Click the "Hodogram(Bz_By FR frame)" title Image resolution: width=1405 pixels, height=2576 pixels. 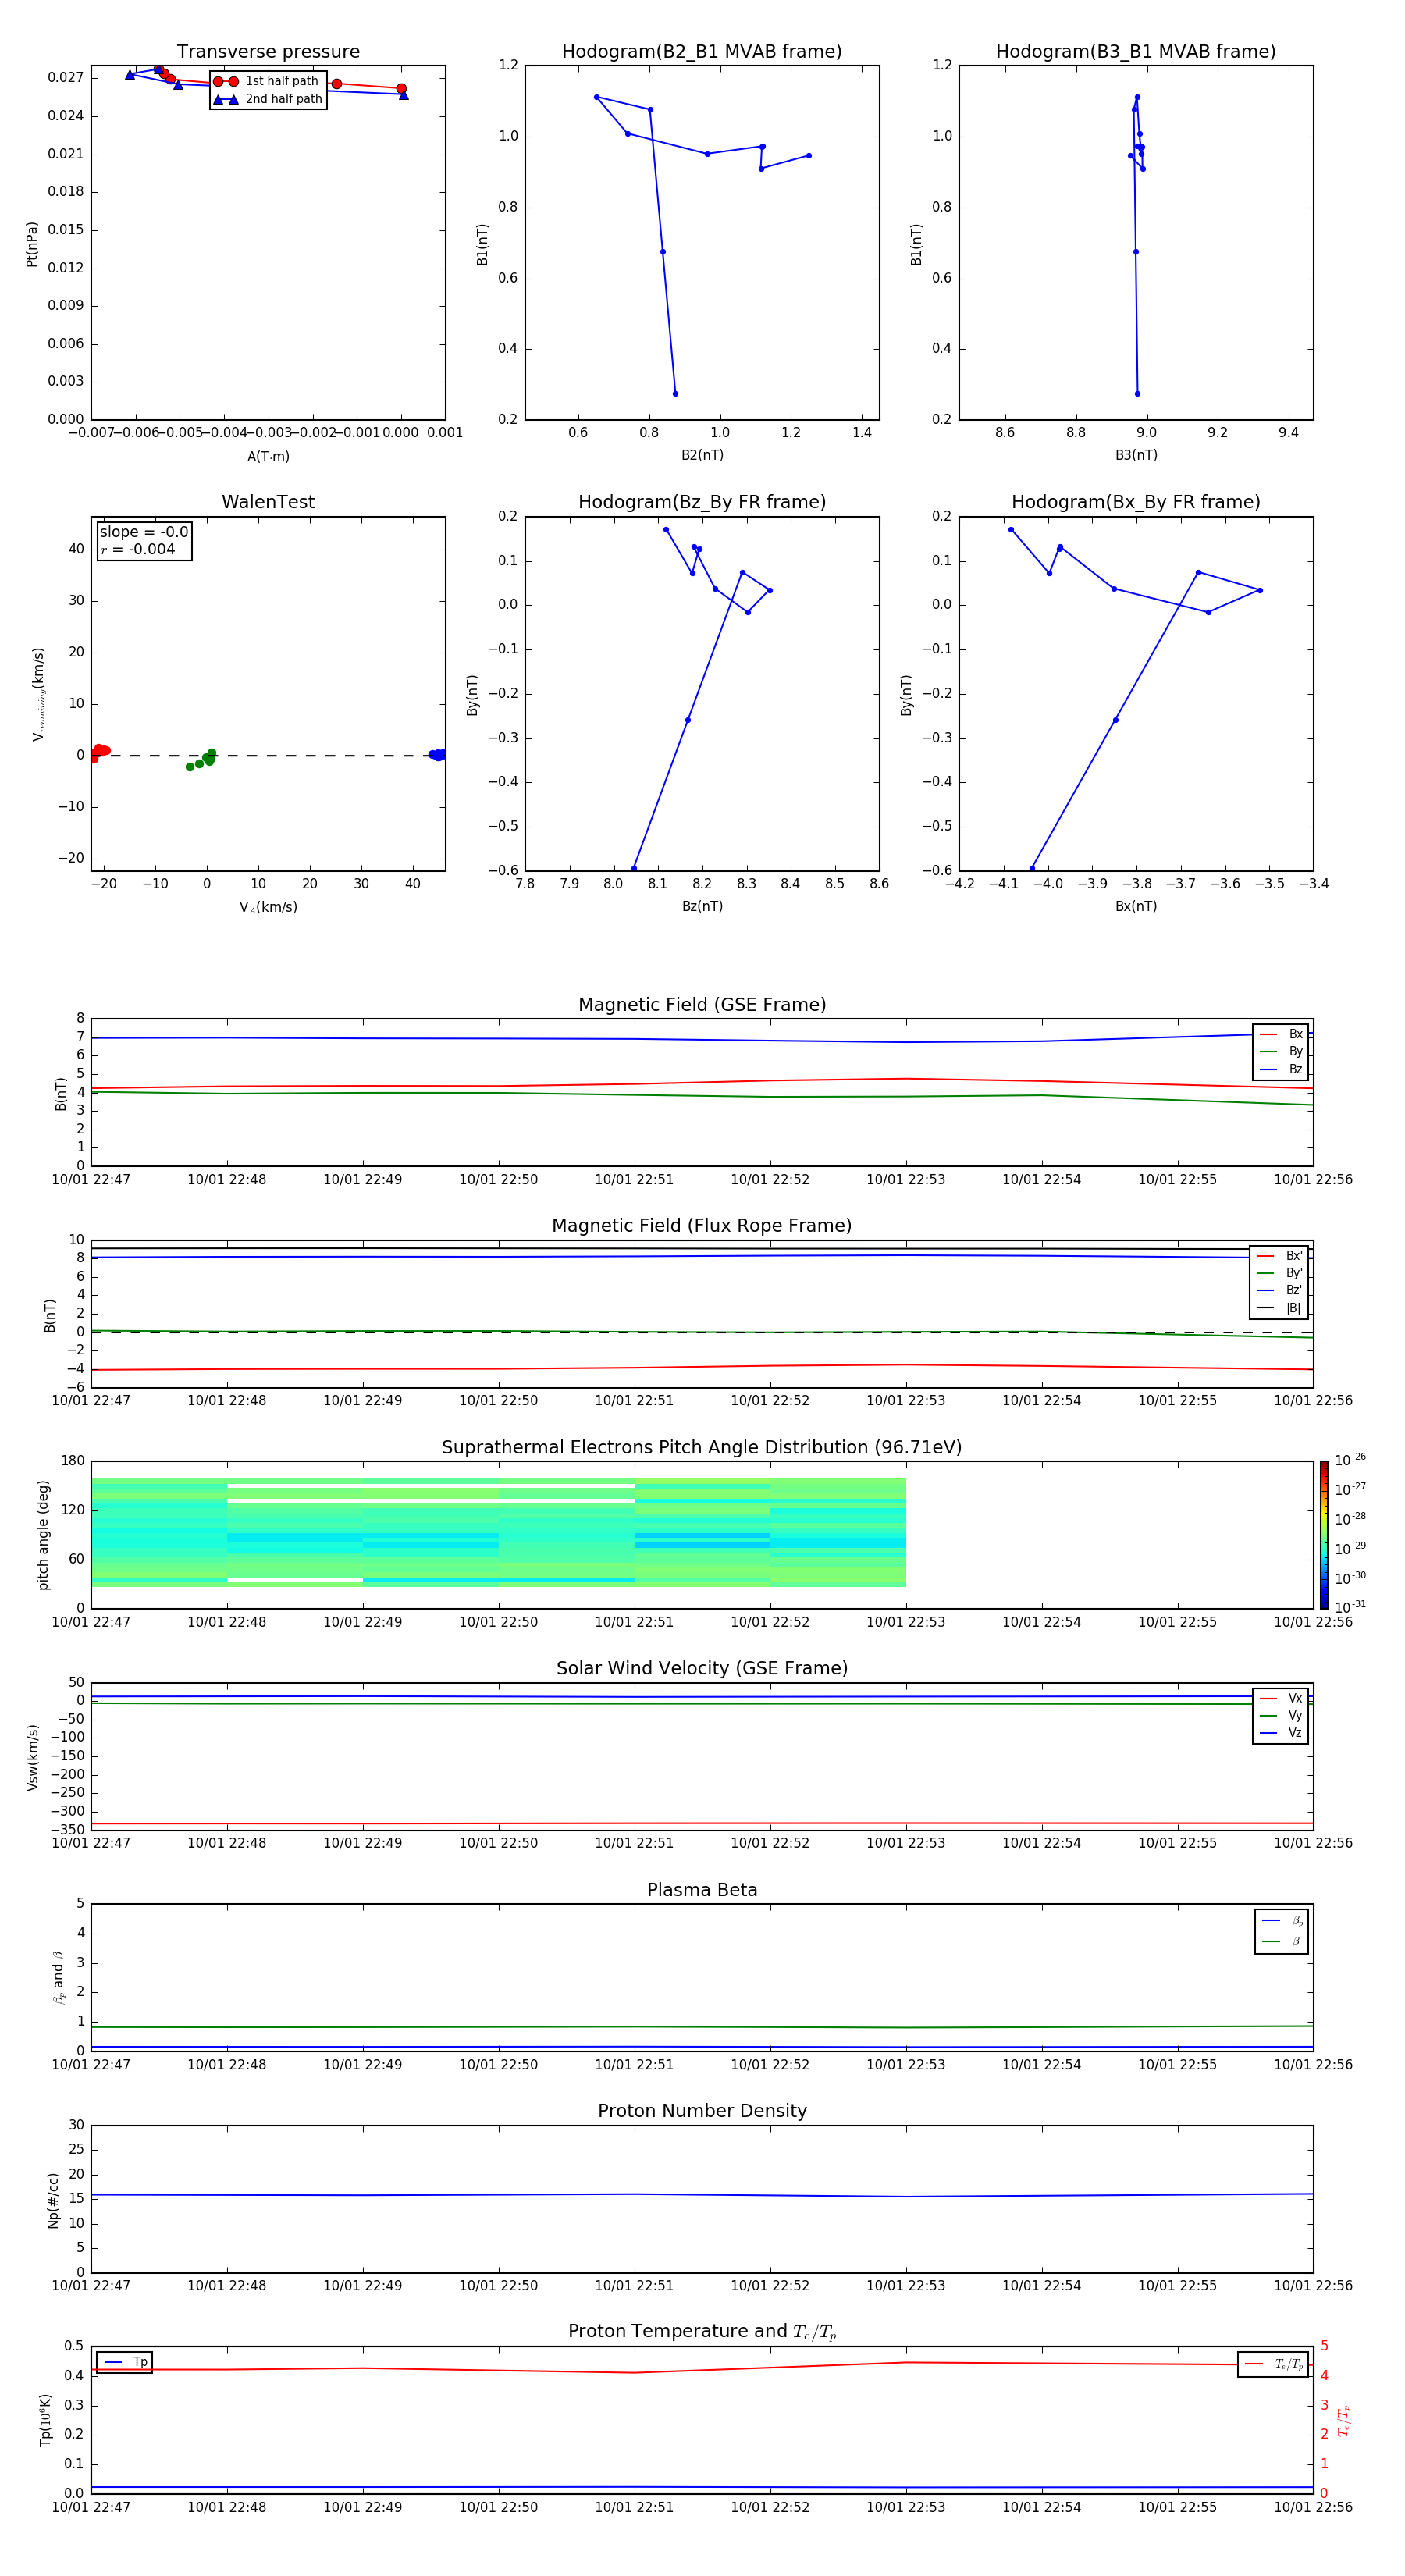(702, 502)
